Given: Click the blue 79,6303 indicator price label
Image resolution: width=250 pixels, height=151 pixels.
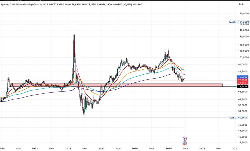Looking at the screenshot, I should point(243,77).
